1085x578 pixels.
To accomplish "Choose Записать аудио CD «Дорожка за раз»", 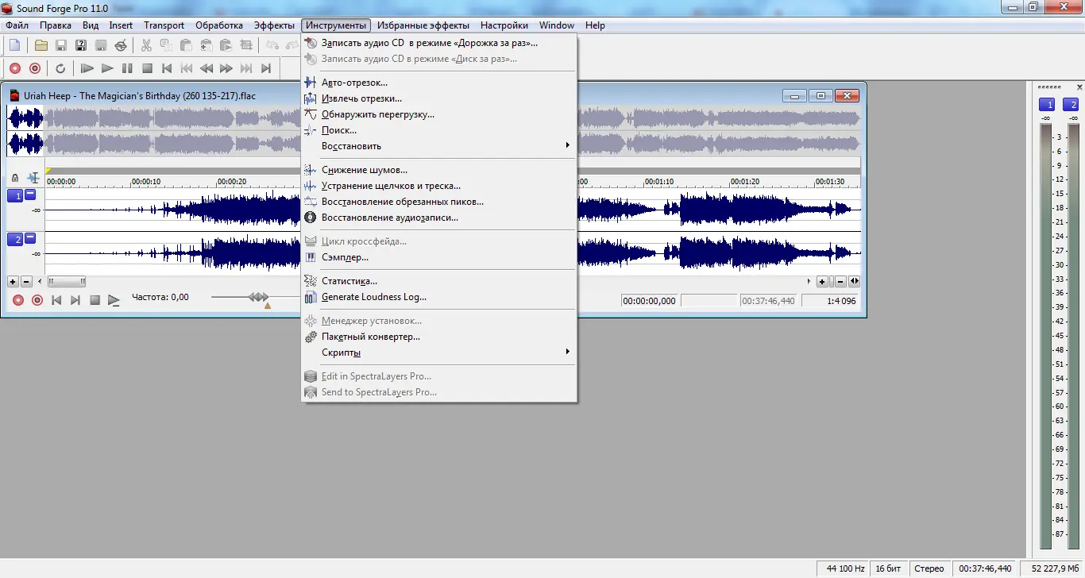I will (x=439, y=43).
